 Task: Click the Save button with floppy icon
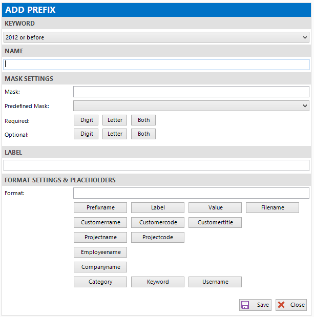coord(255,305)
